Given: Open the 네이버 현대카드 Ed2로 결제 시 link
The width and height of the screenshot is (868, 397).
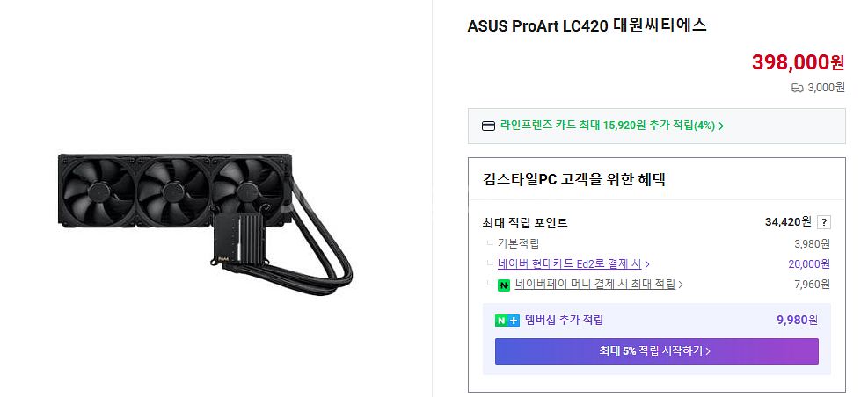Looking at the screenshot, I should click(569, 263).
